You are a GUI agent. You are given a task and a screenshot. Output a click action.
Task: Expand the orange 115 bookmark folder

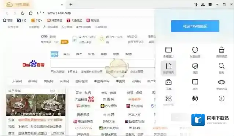click(36, 20)
